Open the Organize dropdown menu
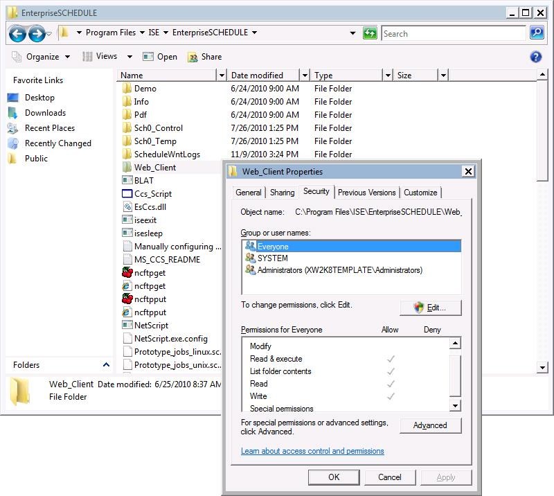 42,57
